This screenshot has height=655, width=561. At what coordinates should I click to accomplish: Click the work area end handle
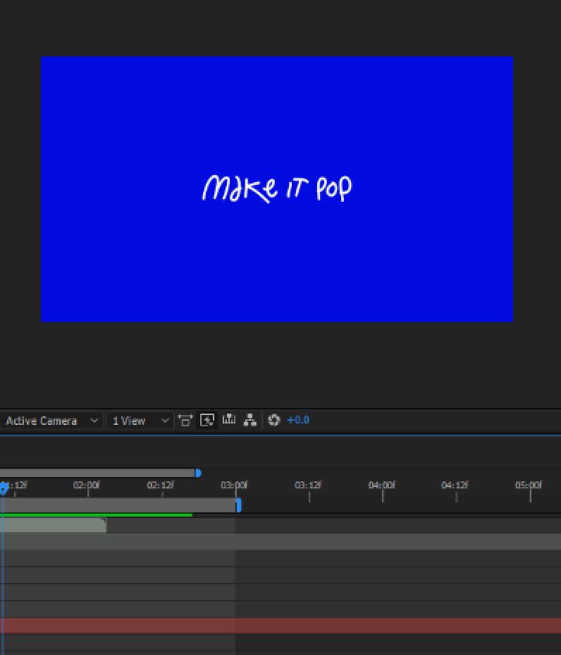coord(239,505)
